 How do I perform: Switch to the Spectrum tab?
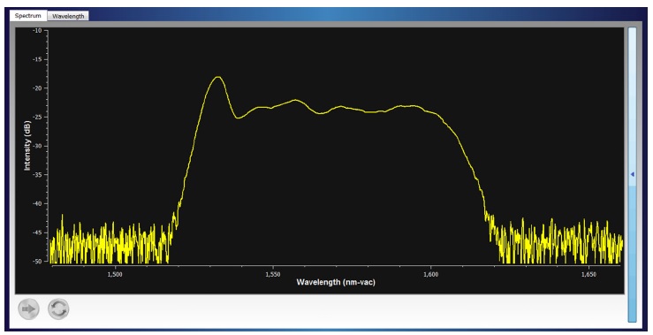28,16
